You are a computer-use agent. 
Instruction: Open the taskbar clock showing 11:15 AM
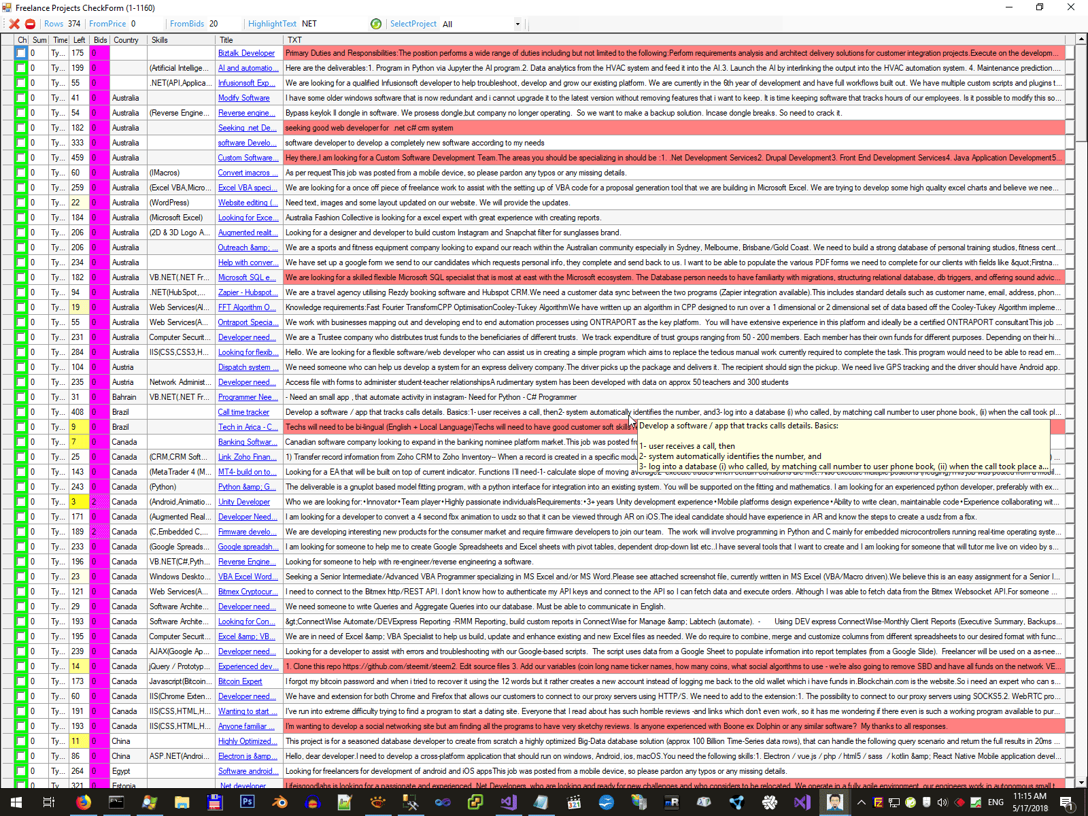point(1030,802)
